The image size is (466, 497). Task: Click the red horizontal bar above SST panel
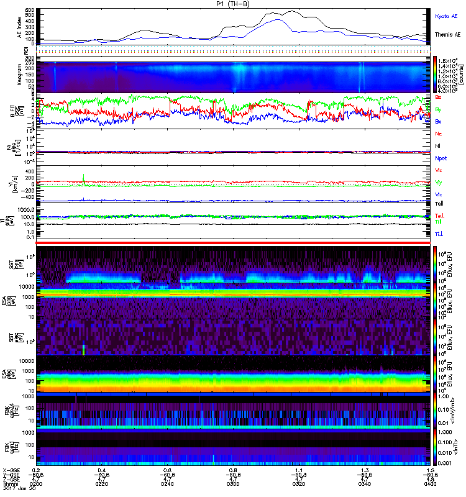click(x=233, y=243)
